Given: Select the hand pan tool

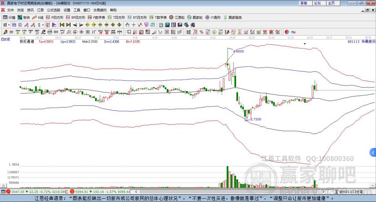Looking at the screenshot, I should coord(127,25).
